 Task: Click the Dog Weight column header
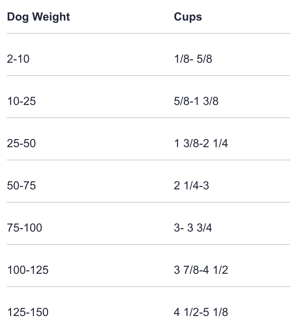(x=38, y=17)
